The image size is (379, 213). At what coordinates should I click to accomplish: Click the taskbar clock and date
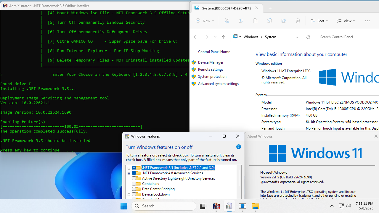[364, 206]
